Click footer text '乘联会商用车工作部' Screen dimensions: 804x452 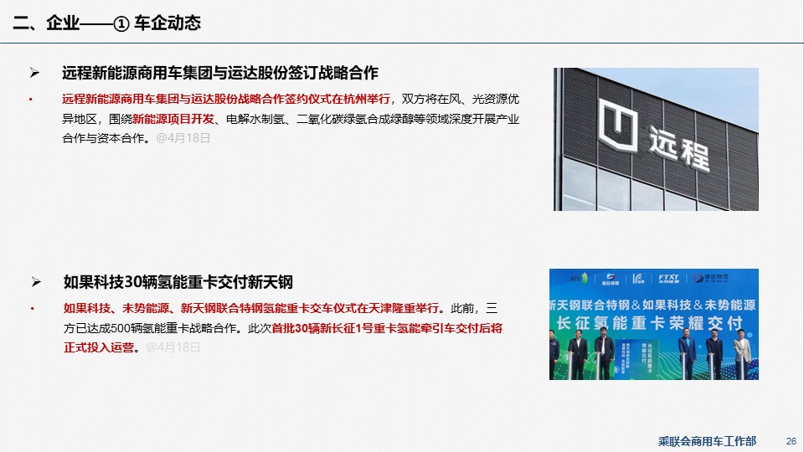(x=707, y=441)
